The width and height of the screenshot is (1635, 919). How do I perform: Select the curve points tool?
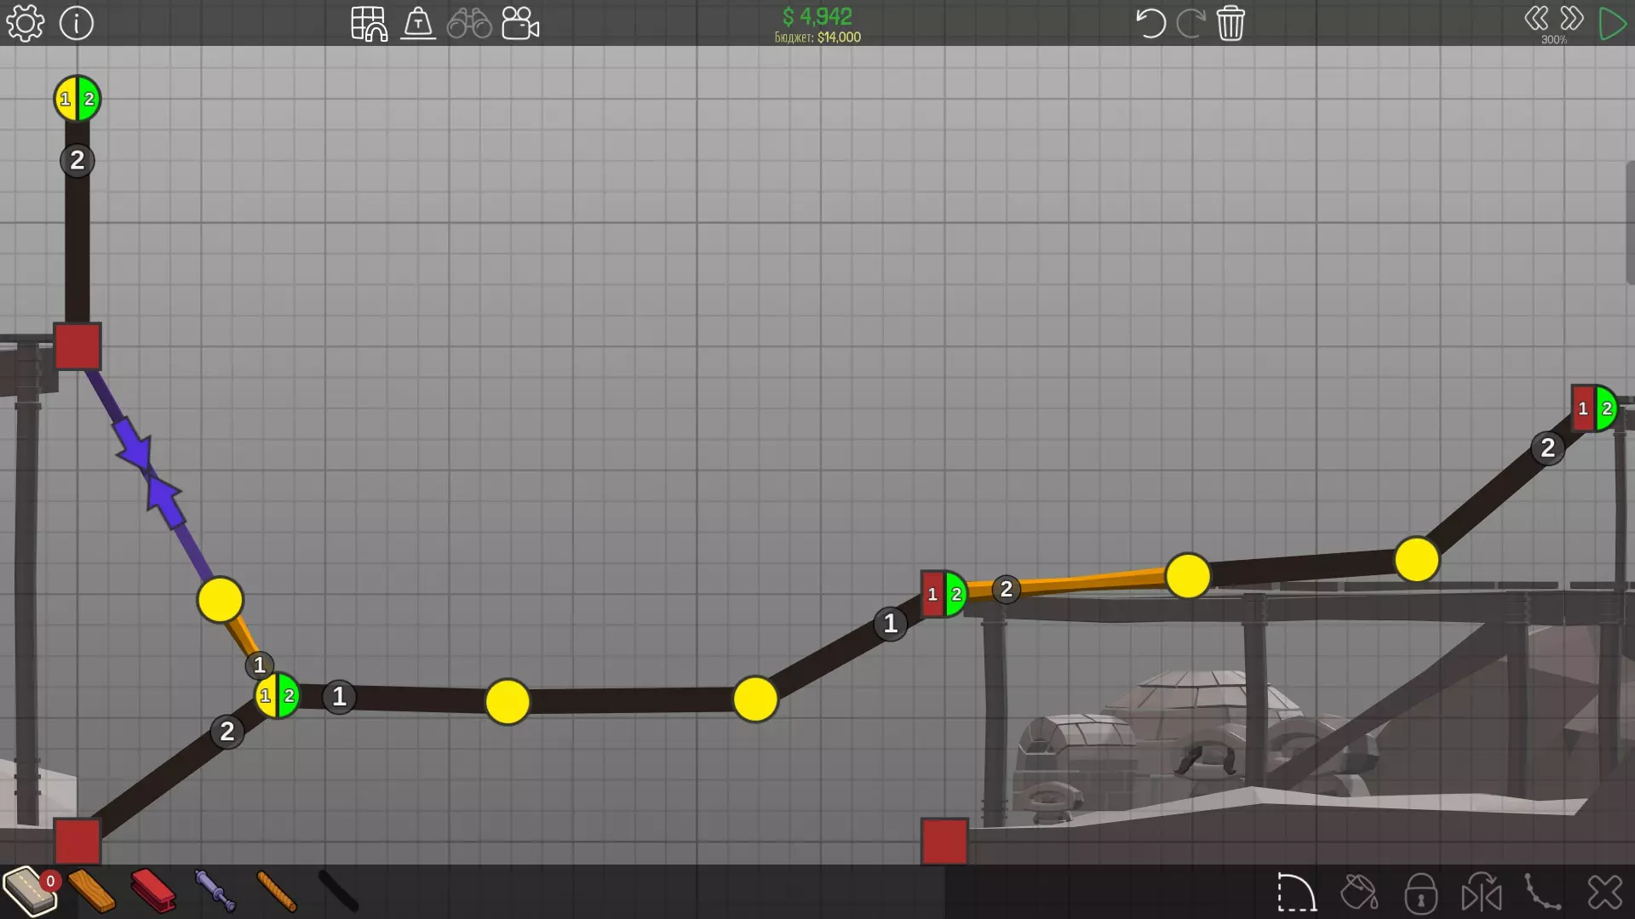(1542, 893)
